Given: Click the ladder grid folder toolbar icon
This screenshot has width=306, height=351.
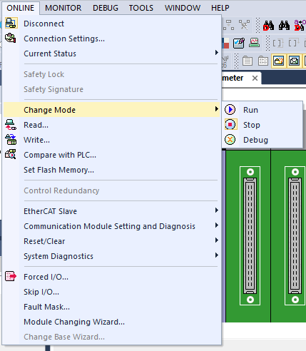Looking at the screenshot, I should (263, 61).
